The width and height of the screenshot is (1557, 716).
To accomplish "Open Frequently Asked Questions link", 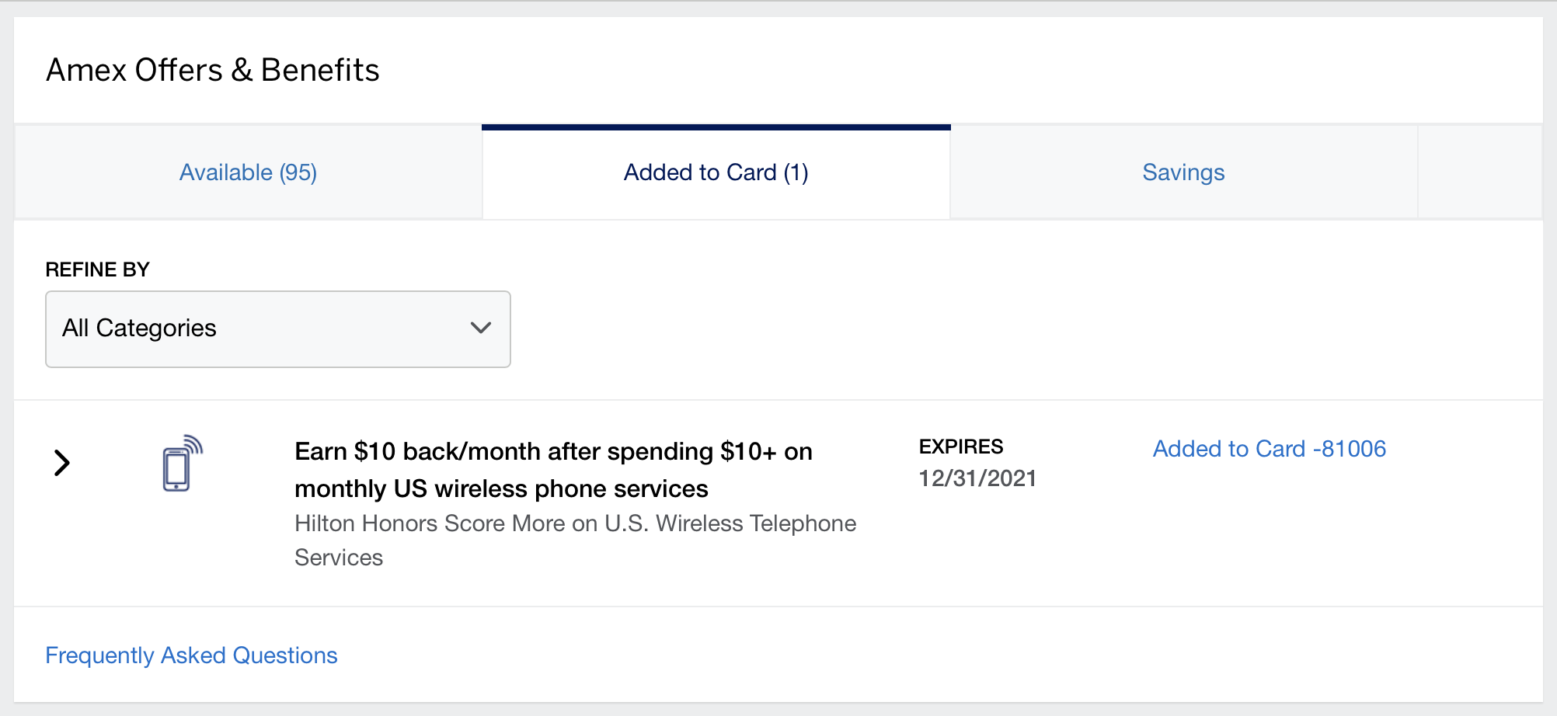I will (191, 655).
